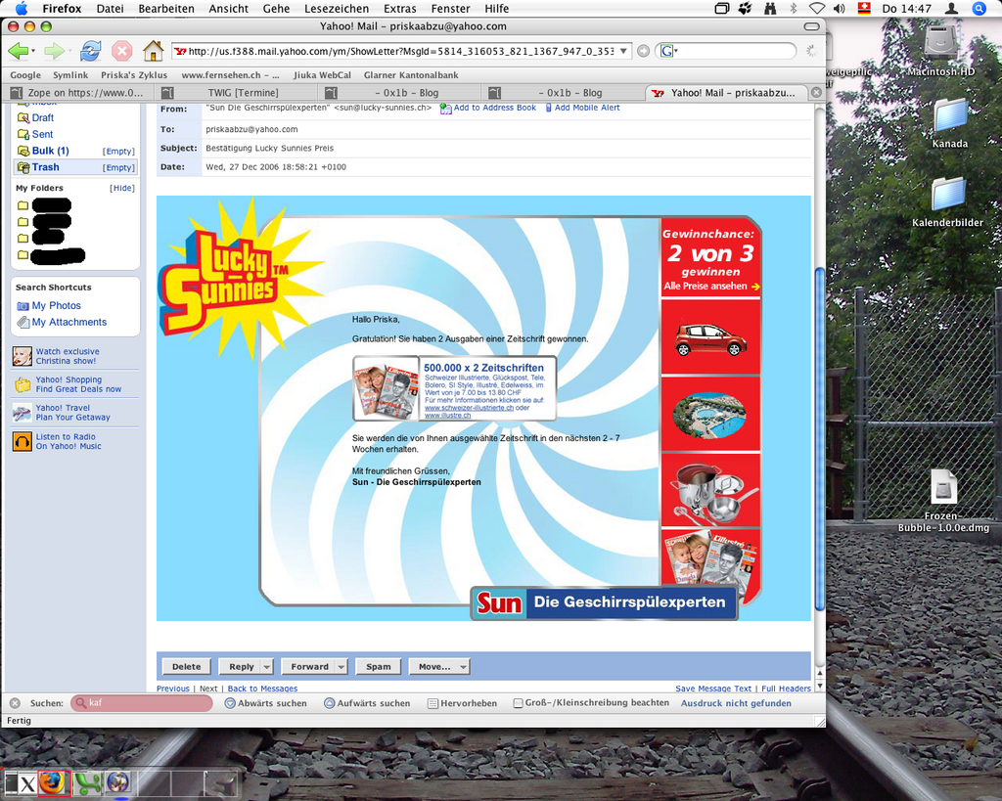Open the Ansicht menu

tap(228, 8)
